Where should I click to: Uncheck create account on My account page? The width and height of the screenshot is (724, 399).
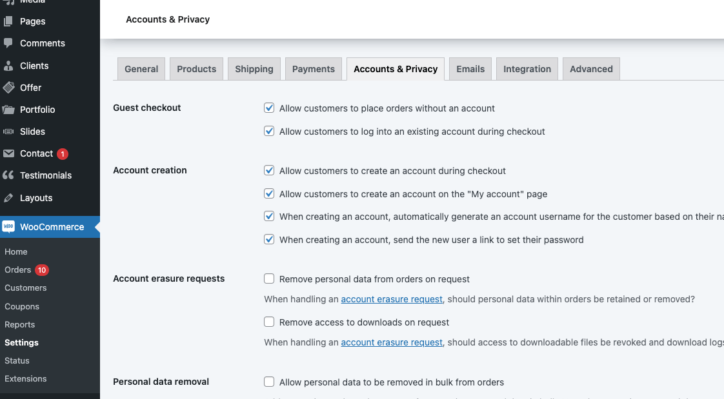(269, 194)
